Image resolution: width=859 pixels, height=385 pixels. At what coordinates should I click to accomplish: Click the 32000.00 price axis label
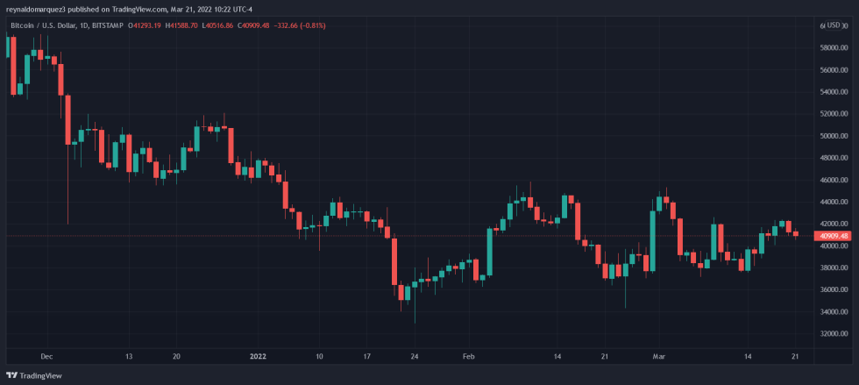pos(834,334)
